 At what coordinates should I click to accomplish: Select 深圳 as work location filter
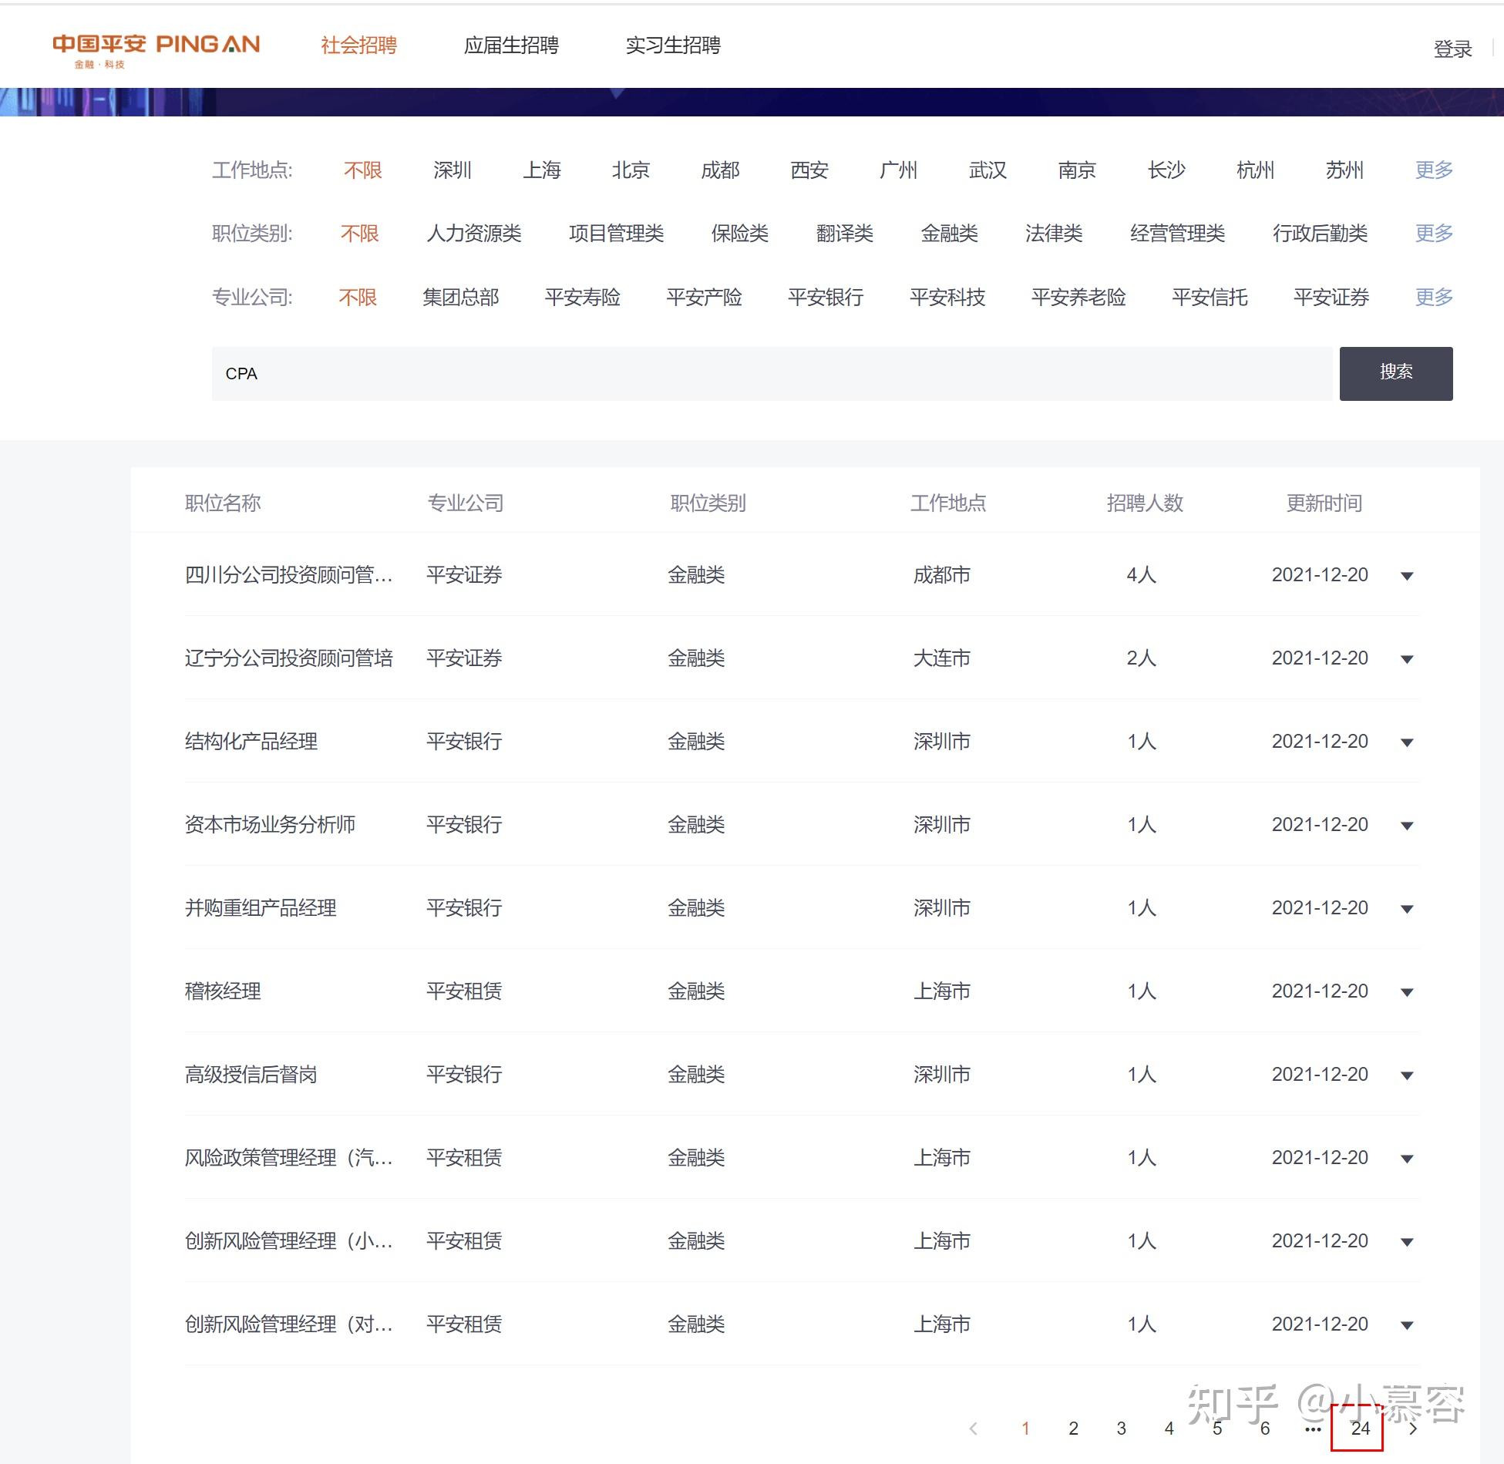(452, 170)
